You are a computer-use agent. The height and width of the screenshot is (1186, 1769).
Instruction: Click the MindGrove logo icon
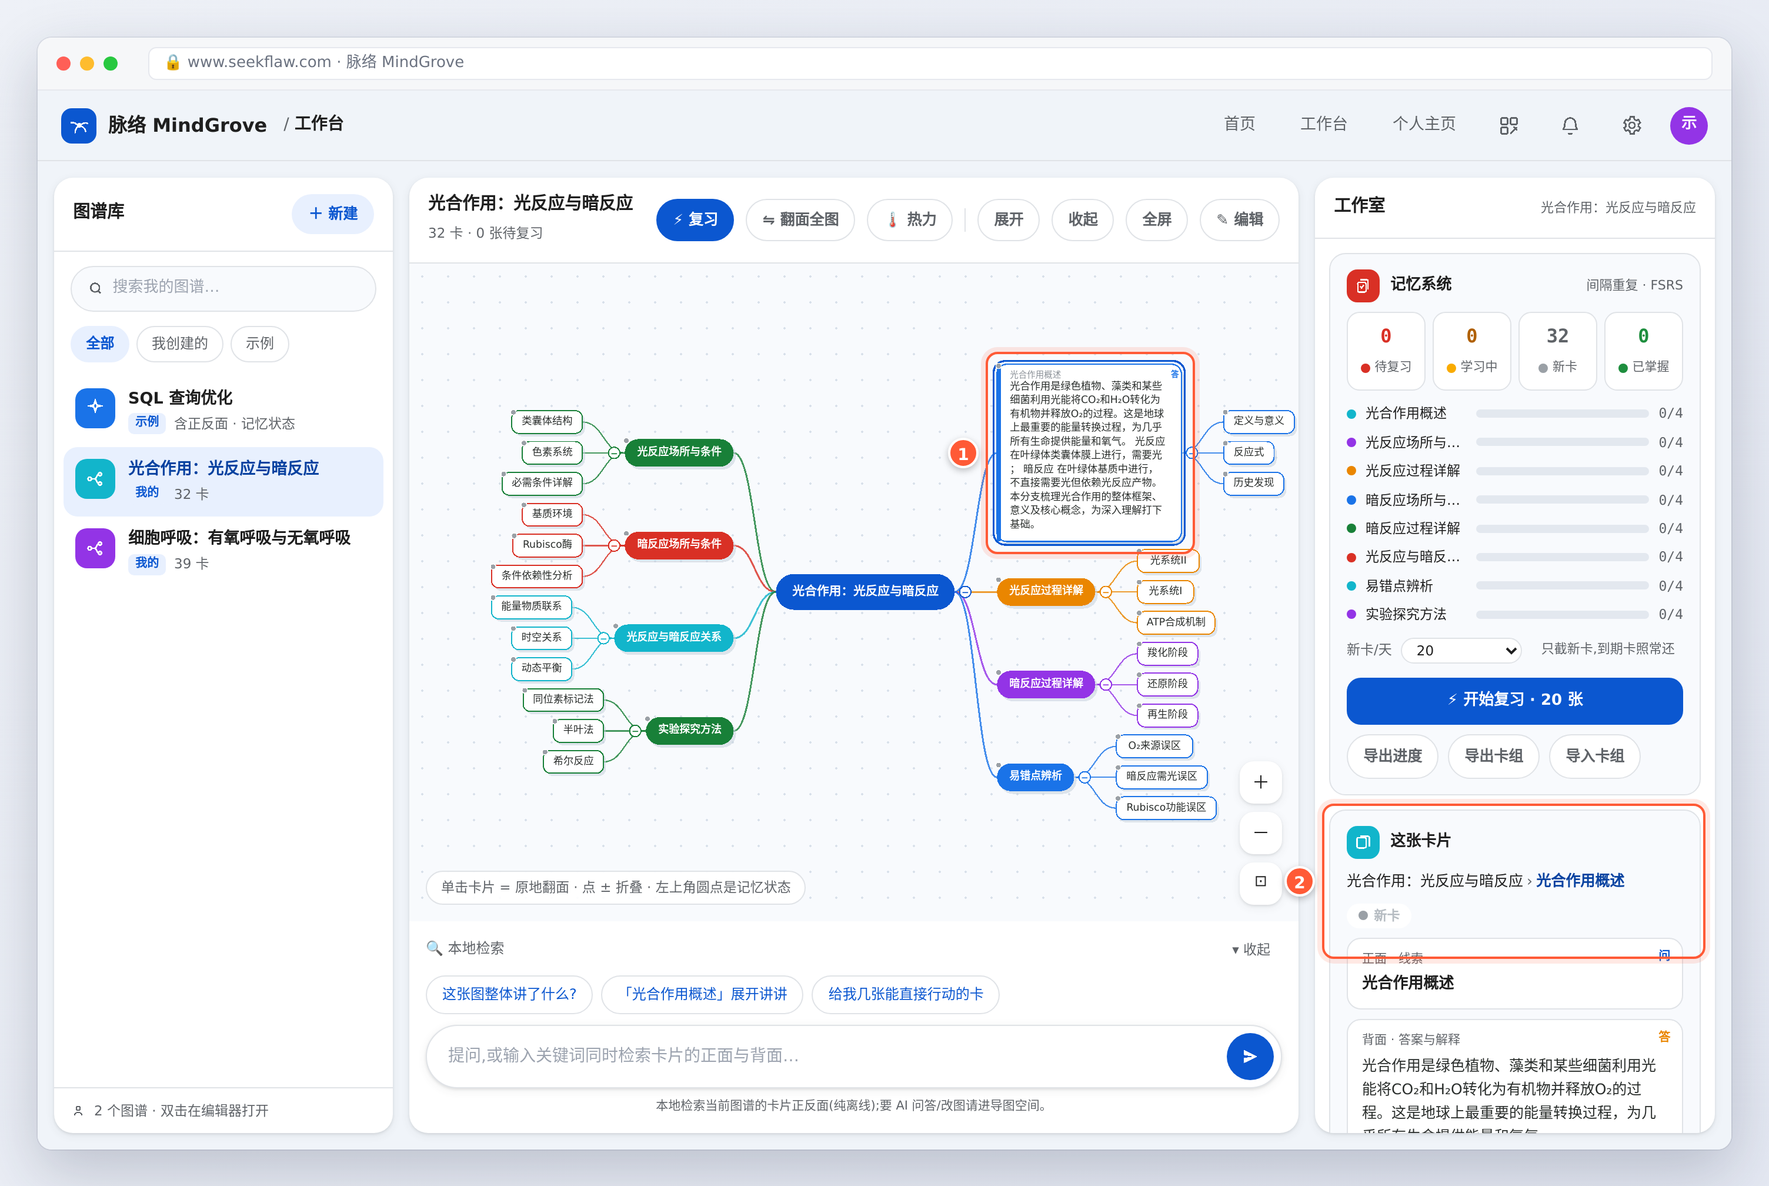click(79, 125)
